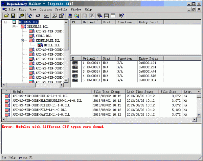The image size is (203, 161).
Task: Click the Open file folder icon
Action: pyautogui.click(x=6, y=16)
